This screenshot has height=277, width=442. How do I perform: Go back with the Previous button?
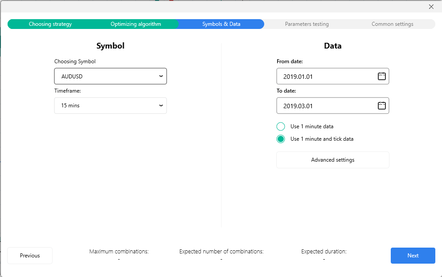point(30,256)
